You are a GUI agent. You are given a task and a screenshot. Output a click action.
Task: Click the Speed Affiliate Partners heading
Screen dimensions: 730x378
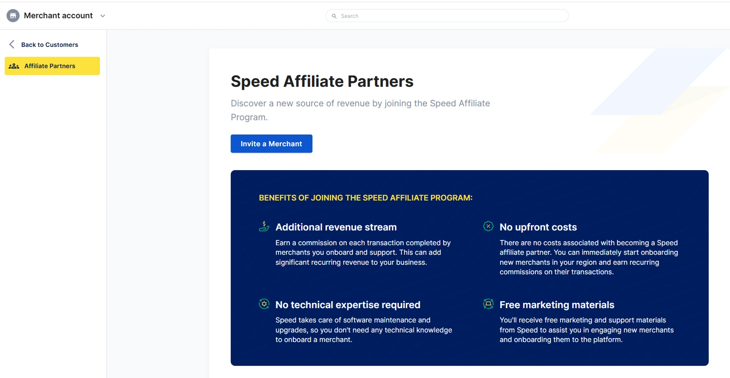(x=322, y=81)
